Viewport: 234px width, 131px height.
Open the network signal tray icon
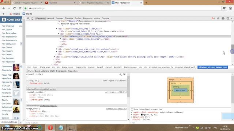pos(201,128)
